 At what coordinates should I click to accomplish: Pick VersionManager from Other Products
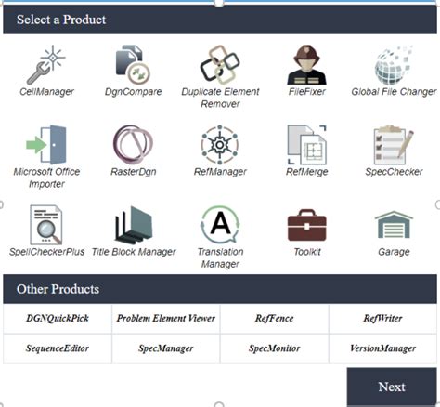(383, 348)
